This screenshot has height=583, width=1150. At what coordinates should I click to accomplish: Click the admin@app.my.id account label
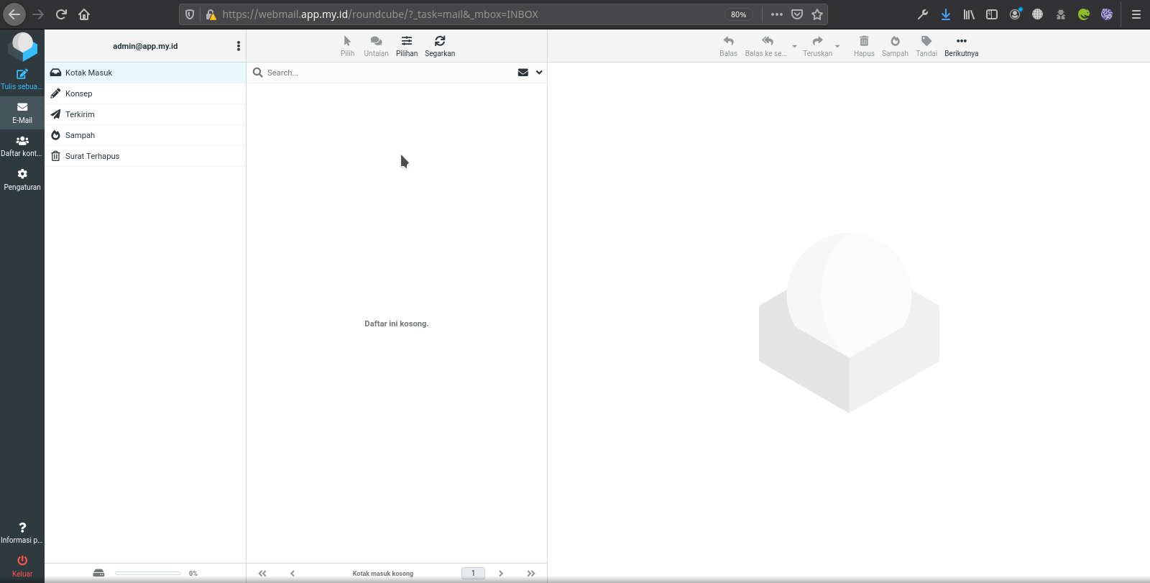[x=145, y=46]
